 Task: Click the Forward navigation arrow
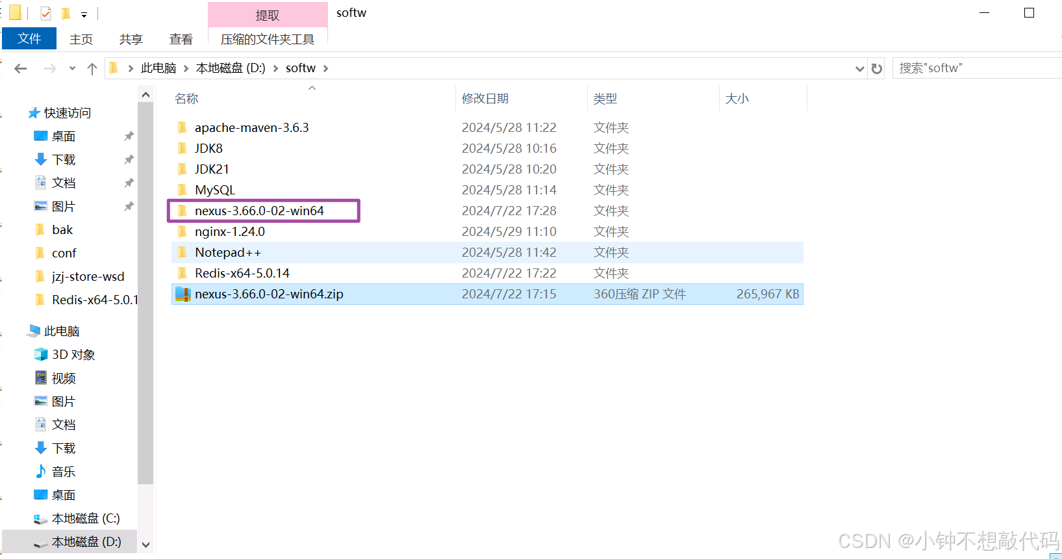click(50, 68)
